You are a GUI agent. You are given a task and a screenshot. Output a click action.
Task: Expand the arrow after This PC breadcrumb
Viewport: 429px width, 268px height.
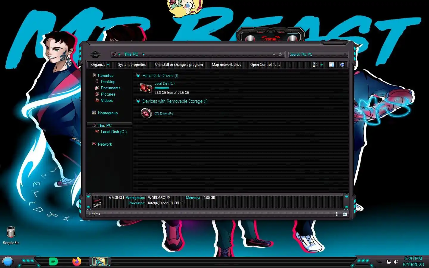point(143,54)
